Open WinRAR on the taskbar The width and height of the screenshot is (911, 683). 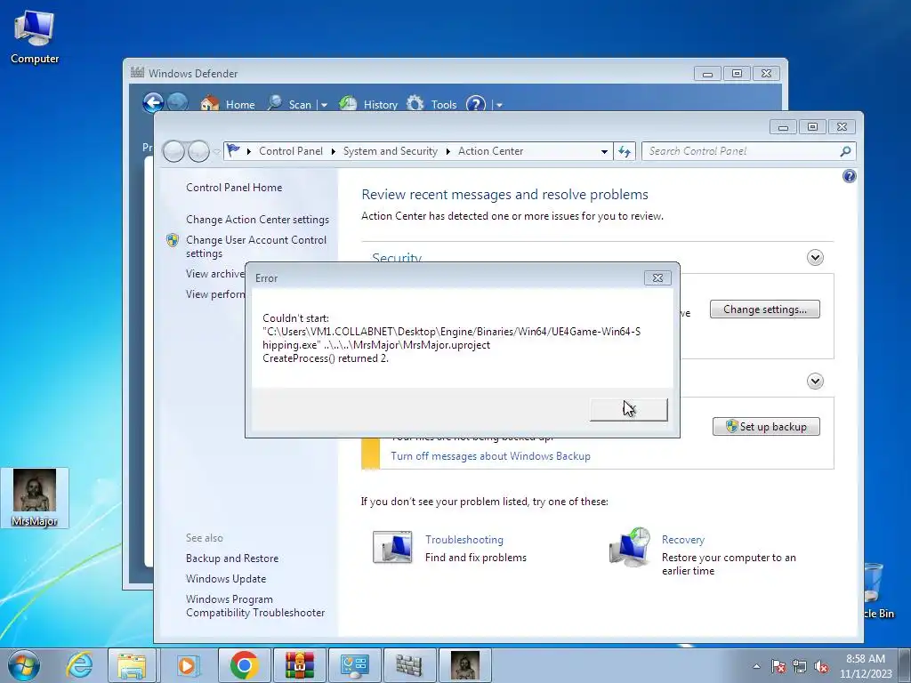[300, 665]
